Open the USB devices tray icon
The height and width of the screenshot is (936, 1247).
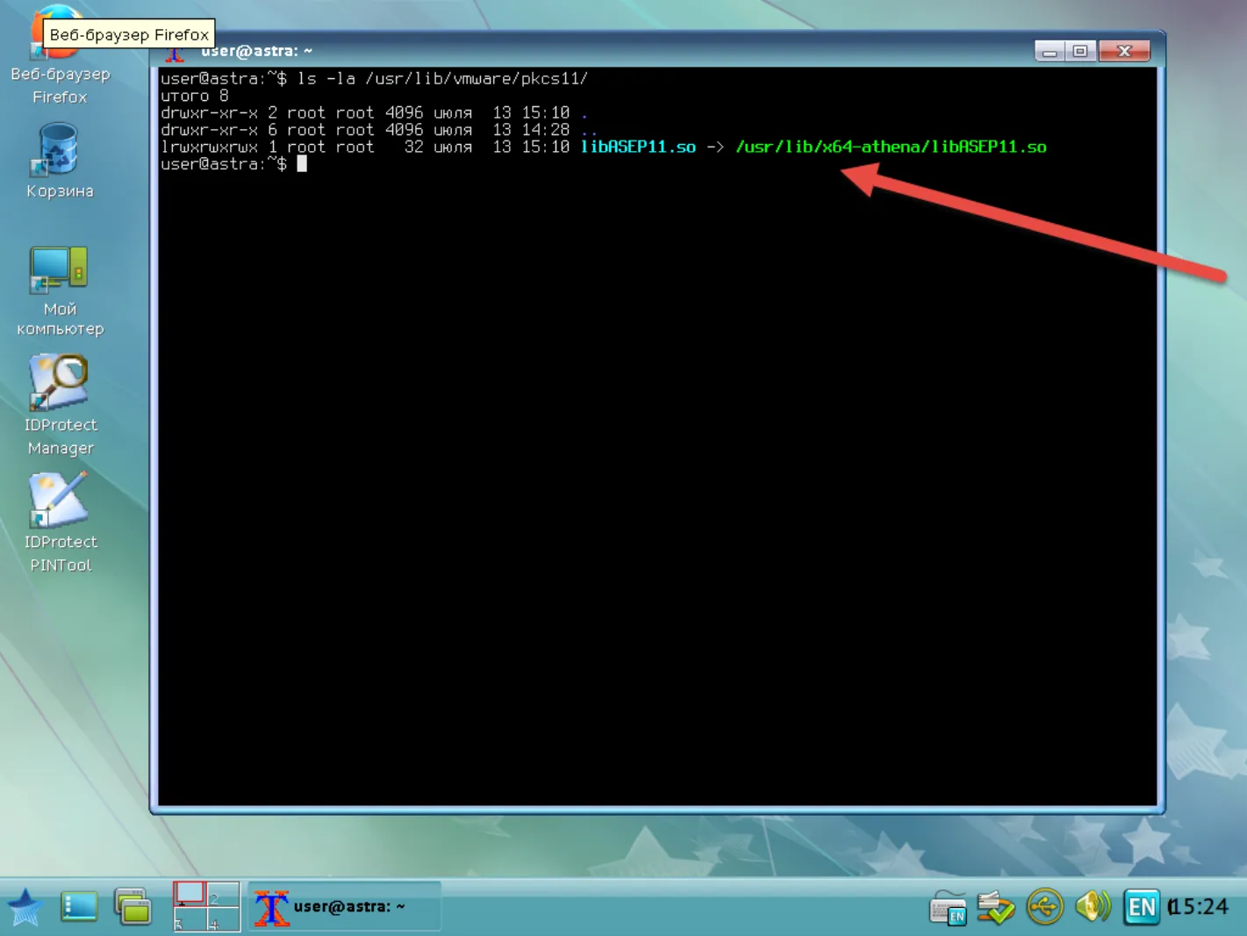1044,907
